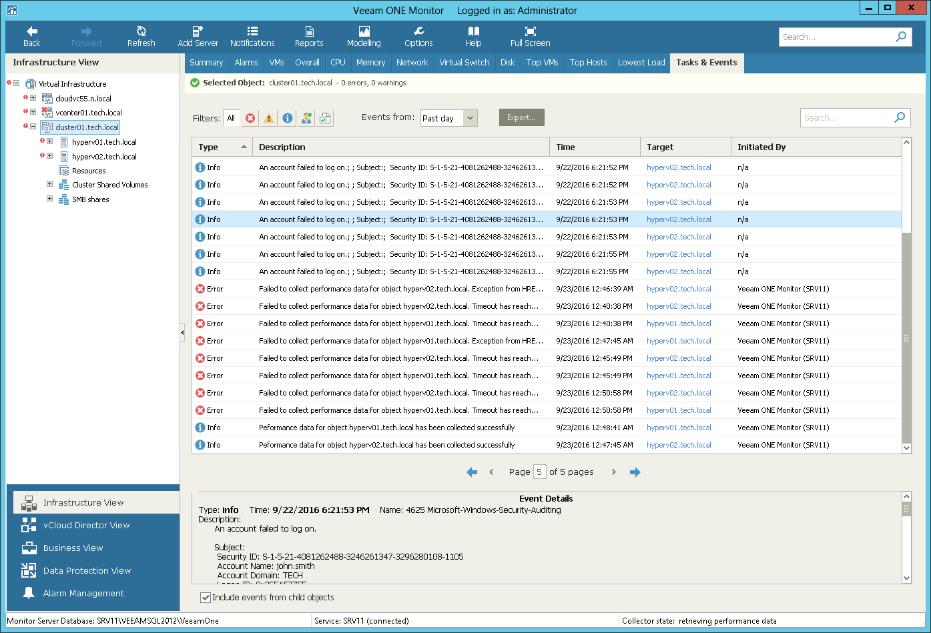Open Alarm Management pane
The height and width of the screenshot is (633, 931).
(x=96, y=593)
